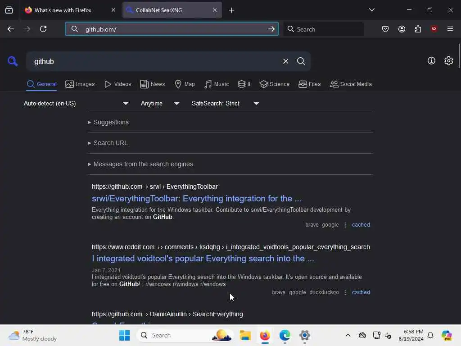The image size is (461, 346).
Task: Open the Copilot preview icon
Action: [x=447, y=335]
